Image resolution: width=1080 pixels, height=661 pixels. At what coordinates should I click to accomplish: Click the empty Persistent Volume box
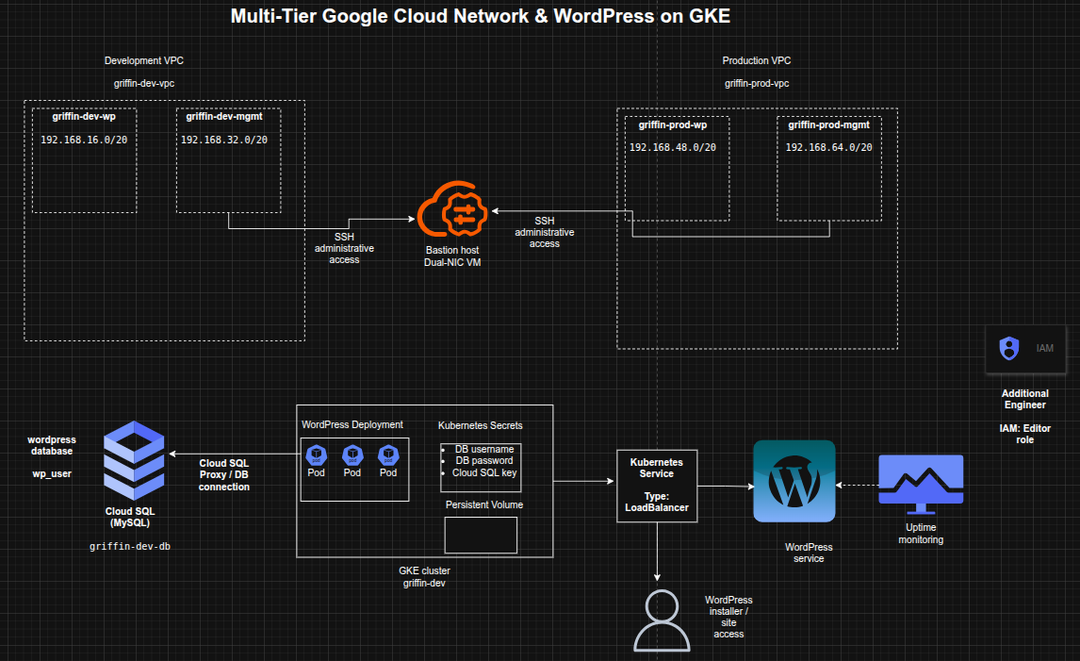point(481,535)
